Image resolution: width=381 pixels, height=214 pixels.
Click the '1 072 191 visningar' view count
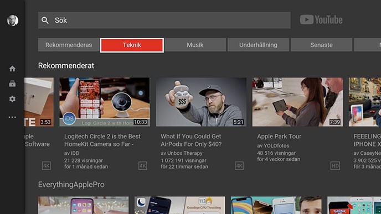click(183, 160)
